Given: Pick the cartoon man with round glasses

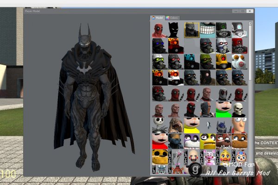Looking at the screenshot, I should [240, 125].
